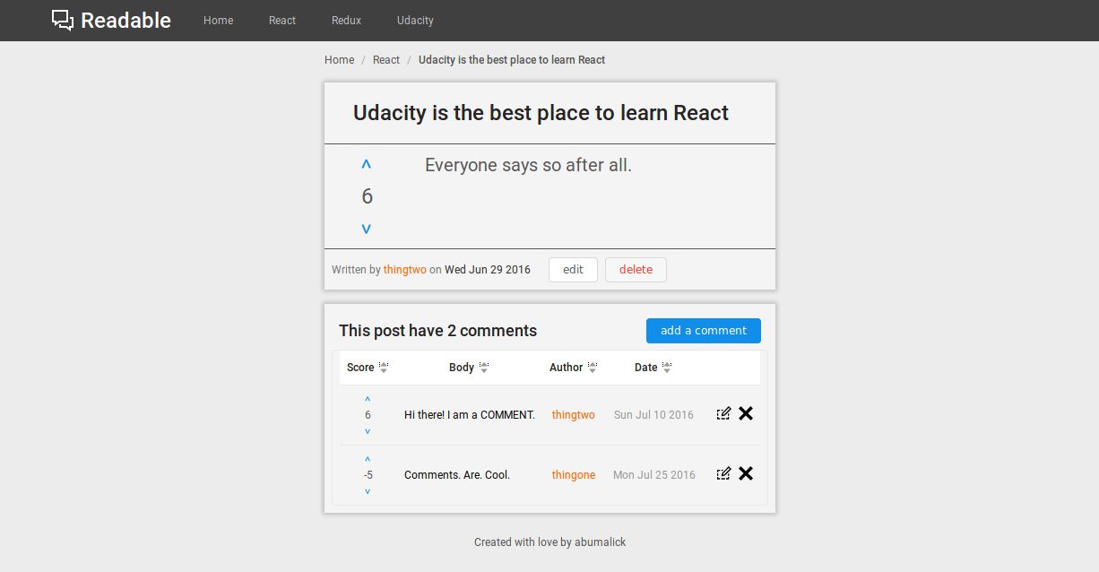Click the 'add a comment' button

(704, 331)
